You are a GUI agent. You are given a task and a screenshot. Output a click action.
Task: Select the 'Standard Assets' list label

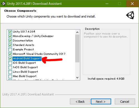[x=23, y=45]
